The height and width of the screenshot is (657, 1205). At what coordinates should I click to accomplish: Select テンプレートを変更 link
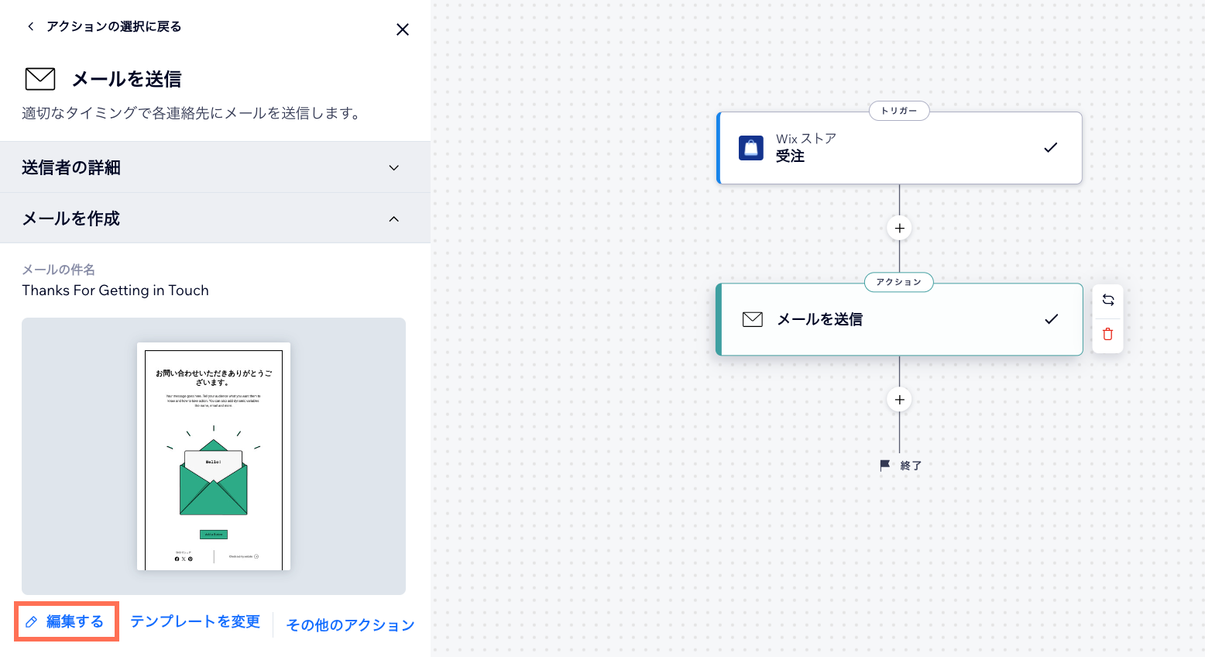[x=195, y=621]
